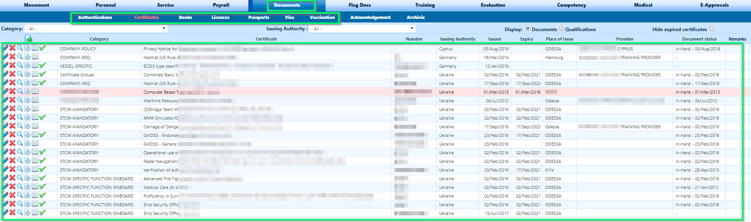This screenshot has height=222, width=751.
Task: Click the VESSEL-SPECIFIC category cell
Action: [x=76, y=66]
